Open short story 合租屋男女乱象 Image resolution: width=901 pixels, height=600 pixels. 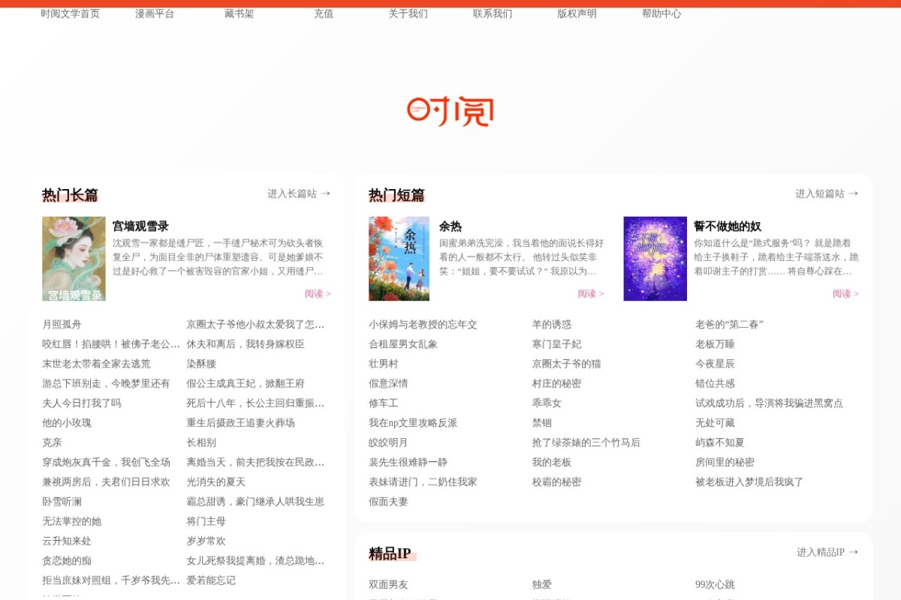pyautogui.click(x=403, y=344)
